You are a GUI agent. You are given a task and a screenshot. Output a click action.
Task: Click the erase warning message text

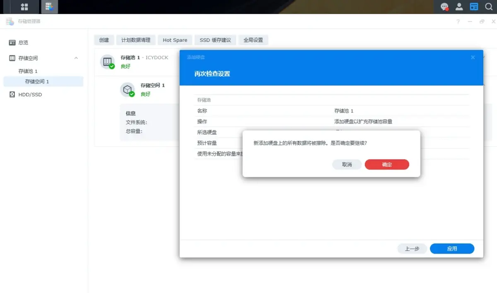[x=310, y=143]
